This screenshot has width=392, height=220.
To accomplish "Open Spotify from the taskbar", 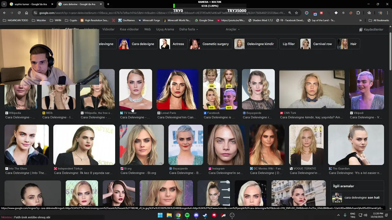I will [x=187, y=215].
